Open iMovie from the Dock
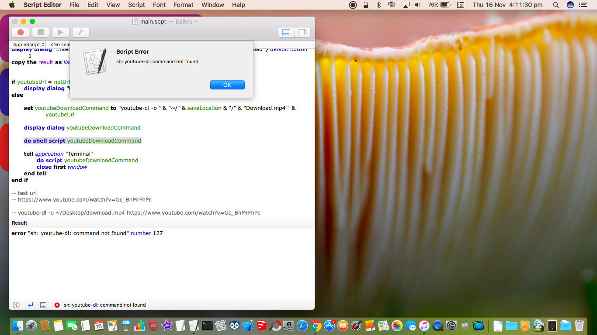 167,325
